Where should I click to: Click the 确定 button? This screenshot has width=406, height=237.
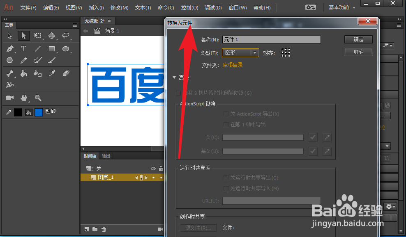pos(358,39)
